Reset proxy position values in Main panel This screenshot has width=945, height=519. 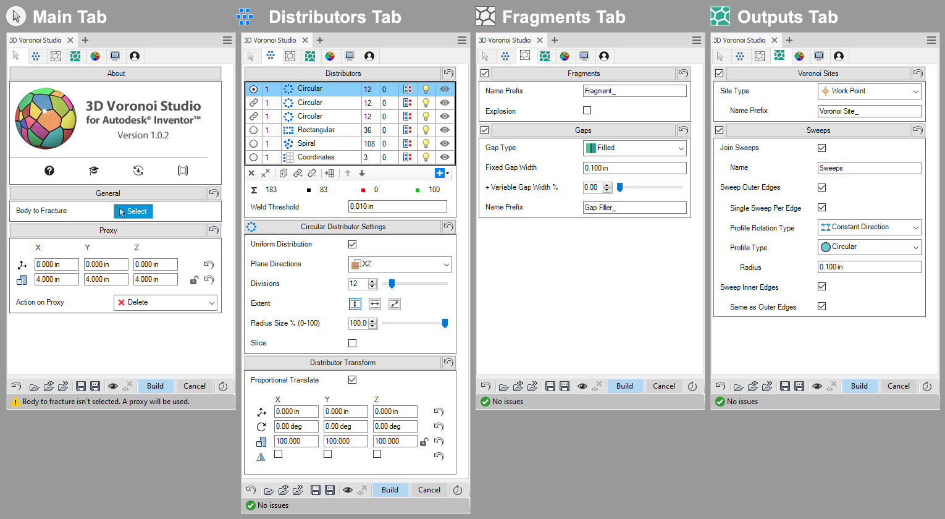[209, 264]
